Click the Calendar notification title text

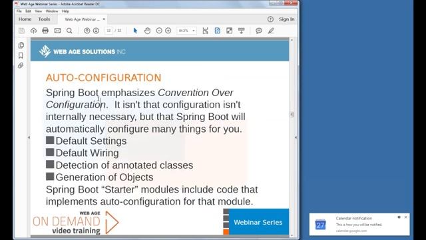(x=353, y=218)
